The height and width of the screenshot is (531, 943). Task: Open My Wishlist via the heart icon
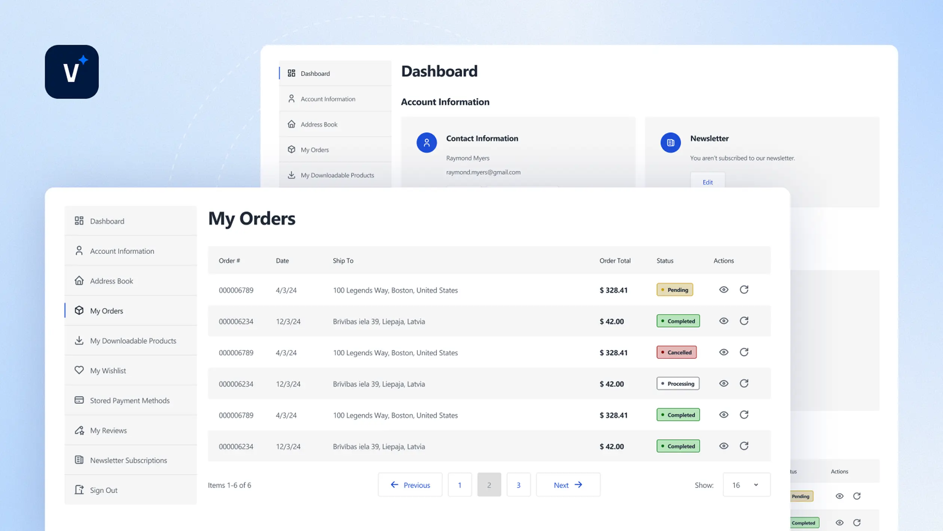79,370
